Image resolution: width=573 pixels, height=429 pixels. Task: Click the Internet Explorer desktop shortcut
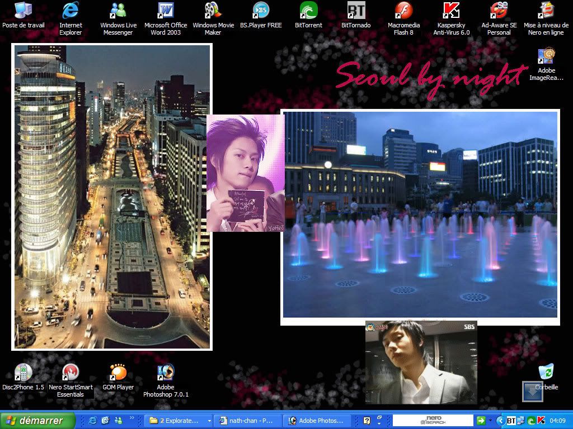click(x=71, y=18)
